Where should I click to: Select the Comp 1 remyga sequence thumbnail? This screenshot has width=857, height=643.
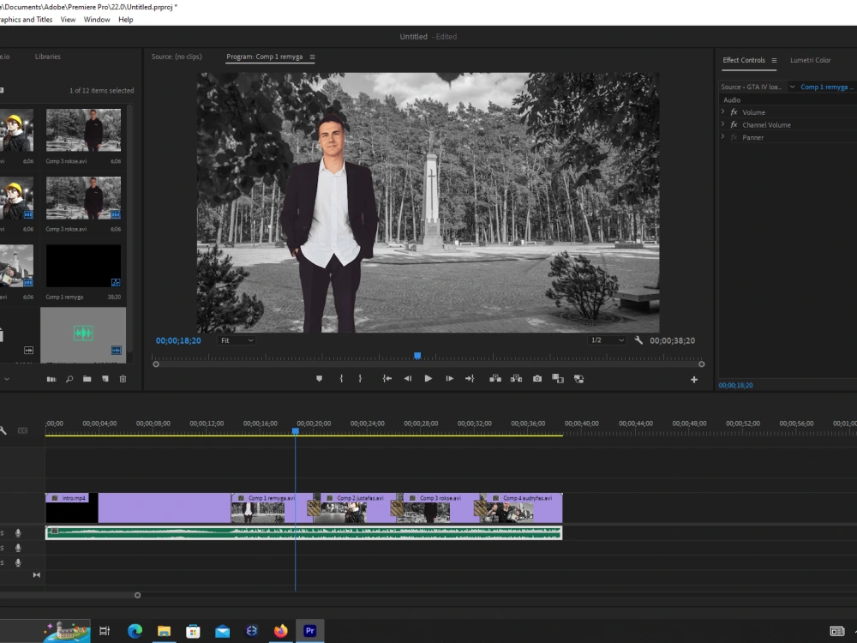(83, 266)
